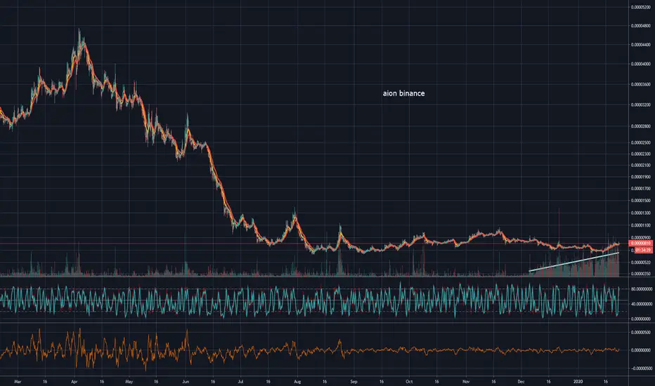The image size is (655, 386).
Task: Click the -0.00000500 indicator scale label
Action: (641, 368)
